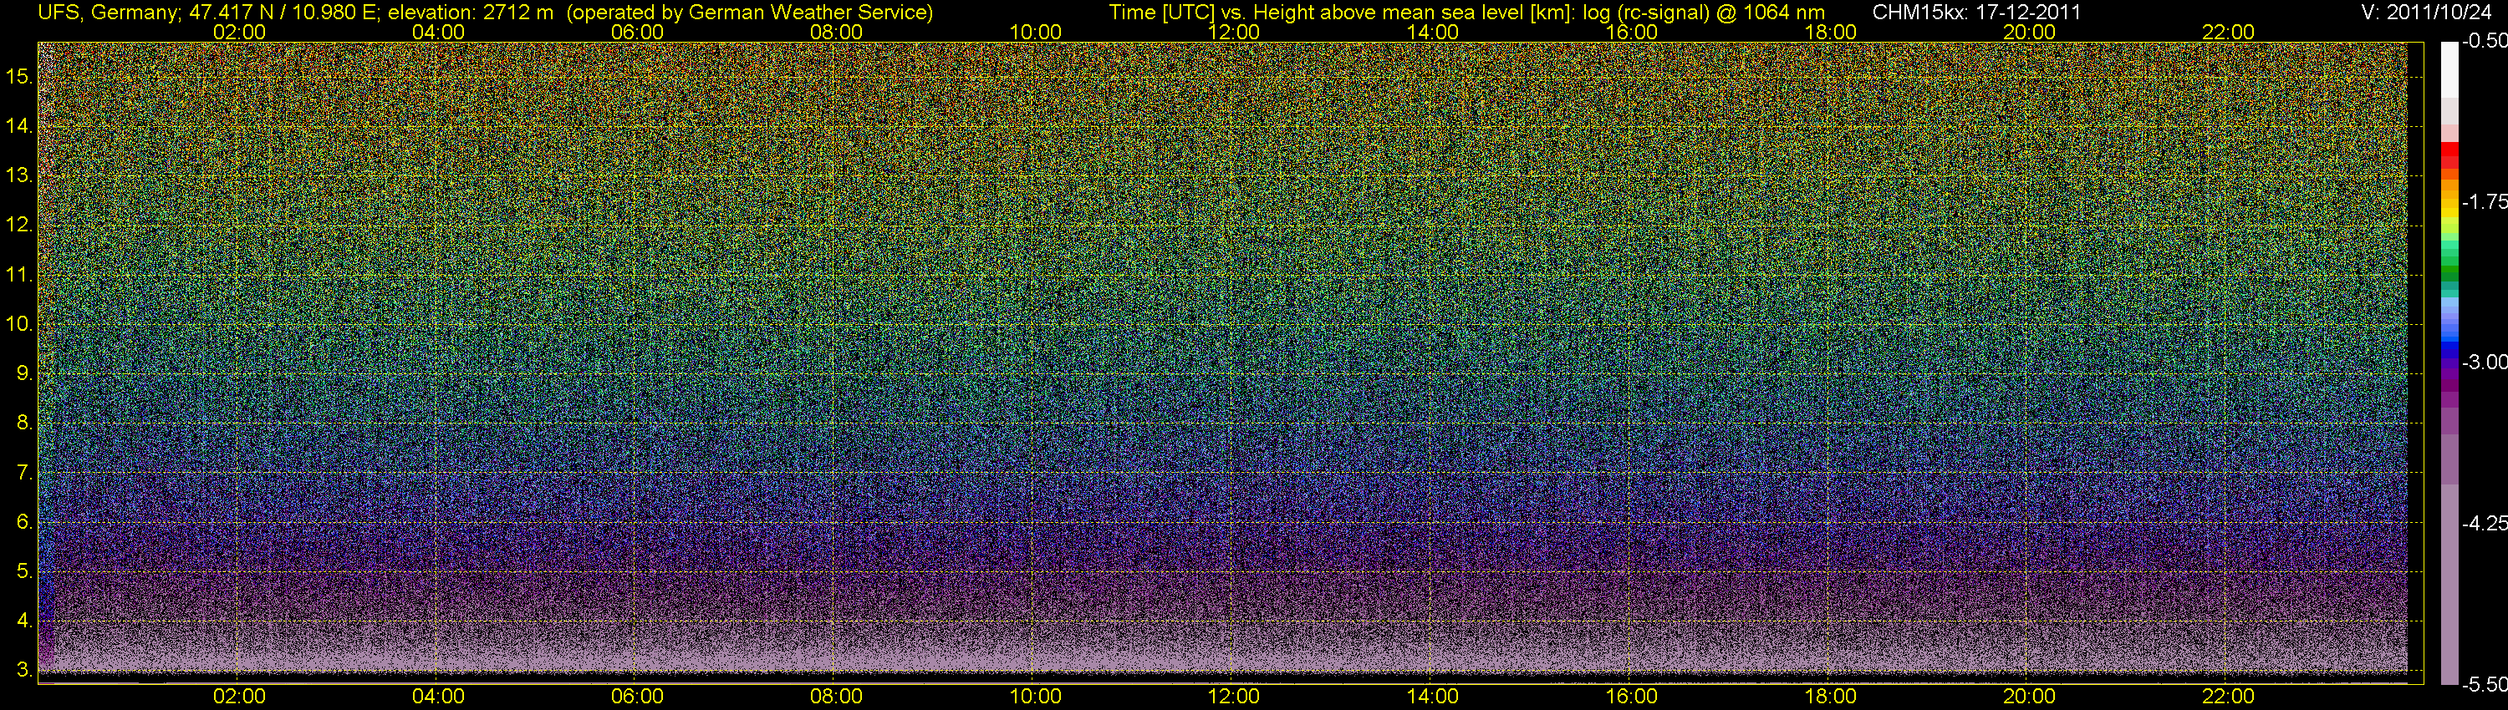Click the 12:00 label on the bottom time axis
The width and height of the screenshot is (2508, 710).
(1234, 697)
